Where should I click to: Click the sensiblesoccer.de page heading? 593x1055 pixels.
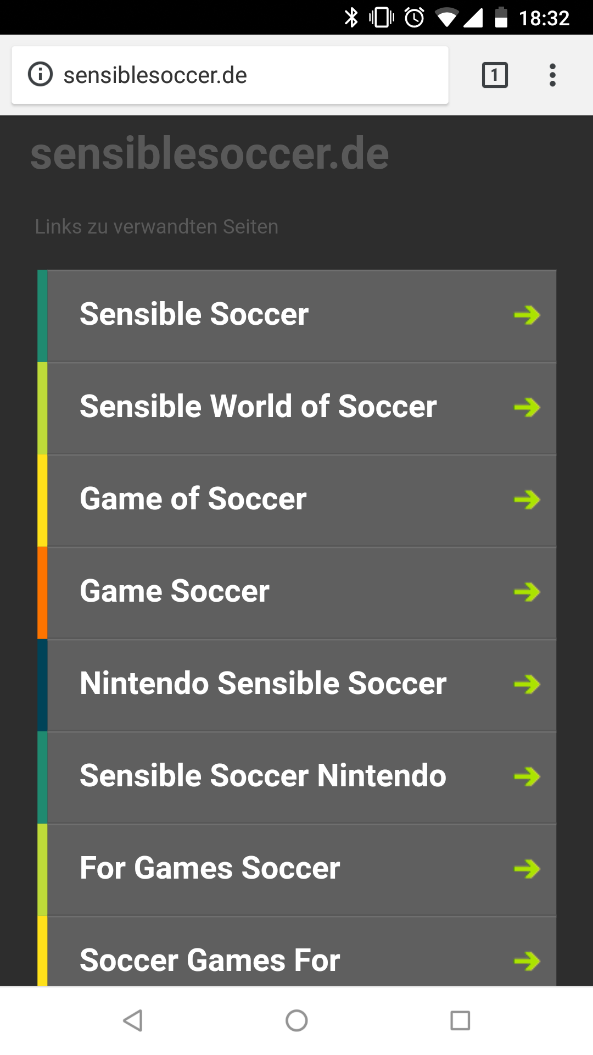click(x=210, y=154)
